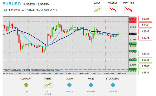The height and width of the screenshot is (96, 156).
Task: Click the 'neutral' text under MA20
Action: coord(91,91)
